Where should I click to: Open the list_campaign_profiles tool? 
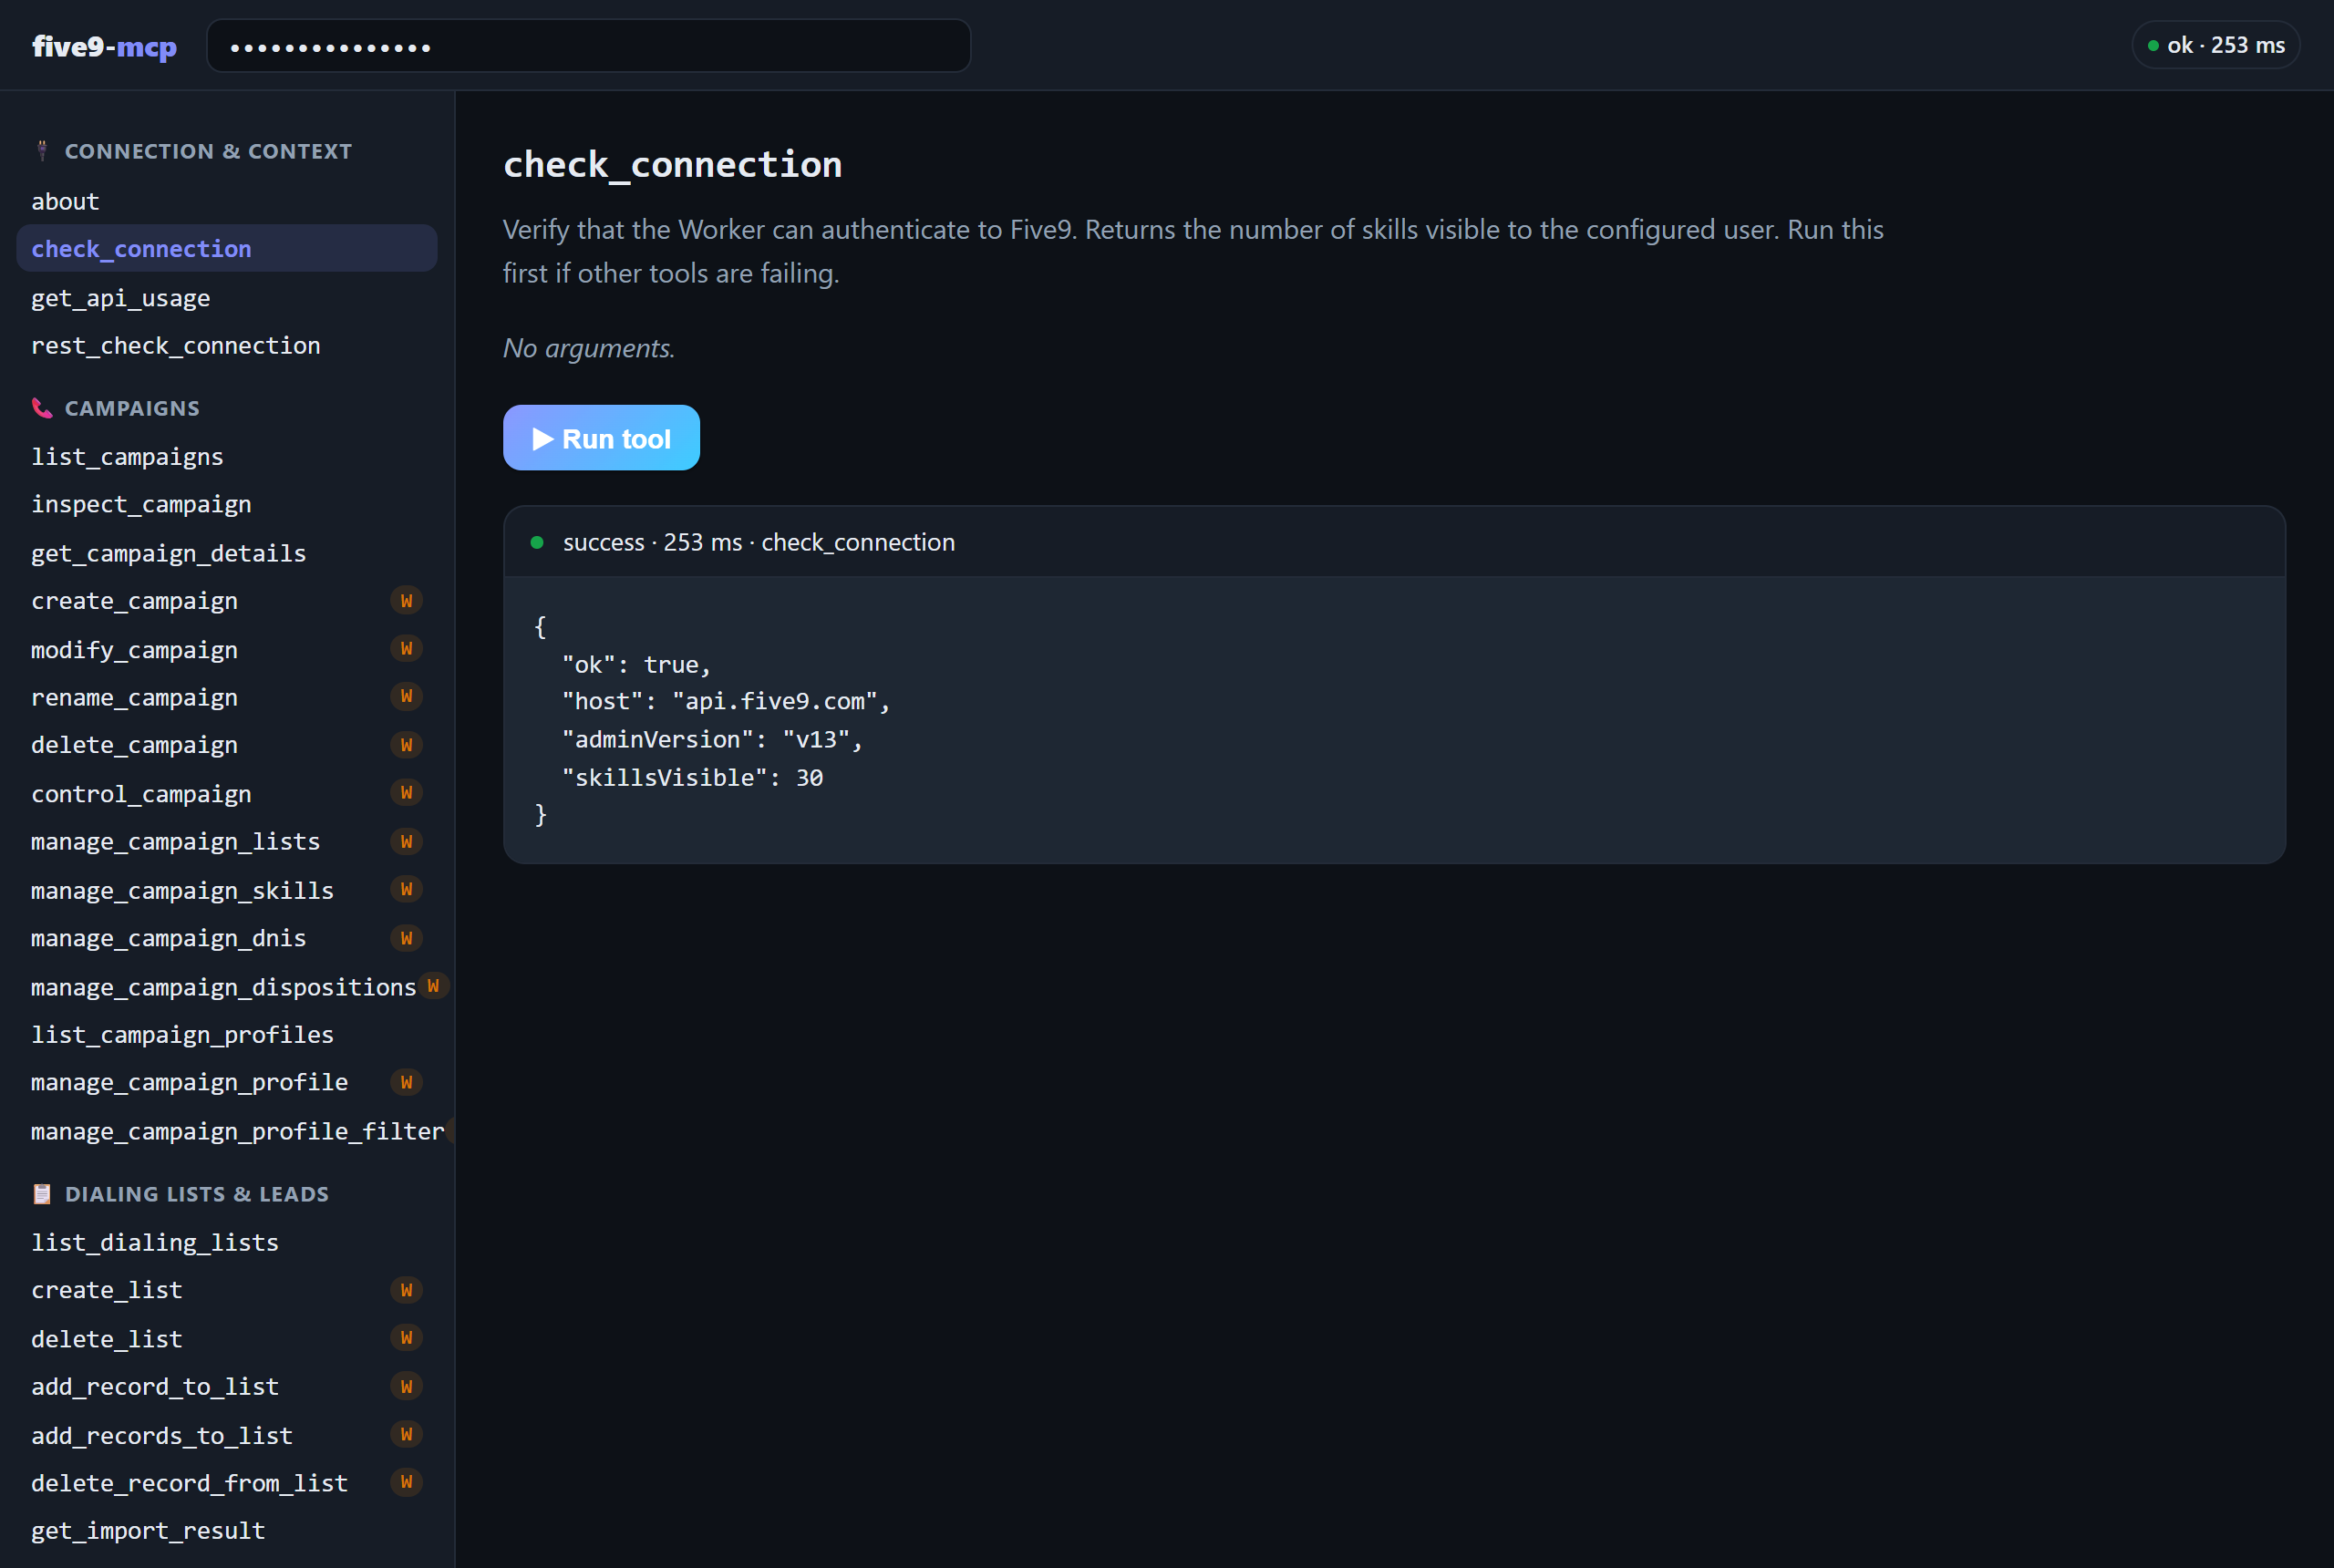pyautogui.click(x=227, y=1034)
